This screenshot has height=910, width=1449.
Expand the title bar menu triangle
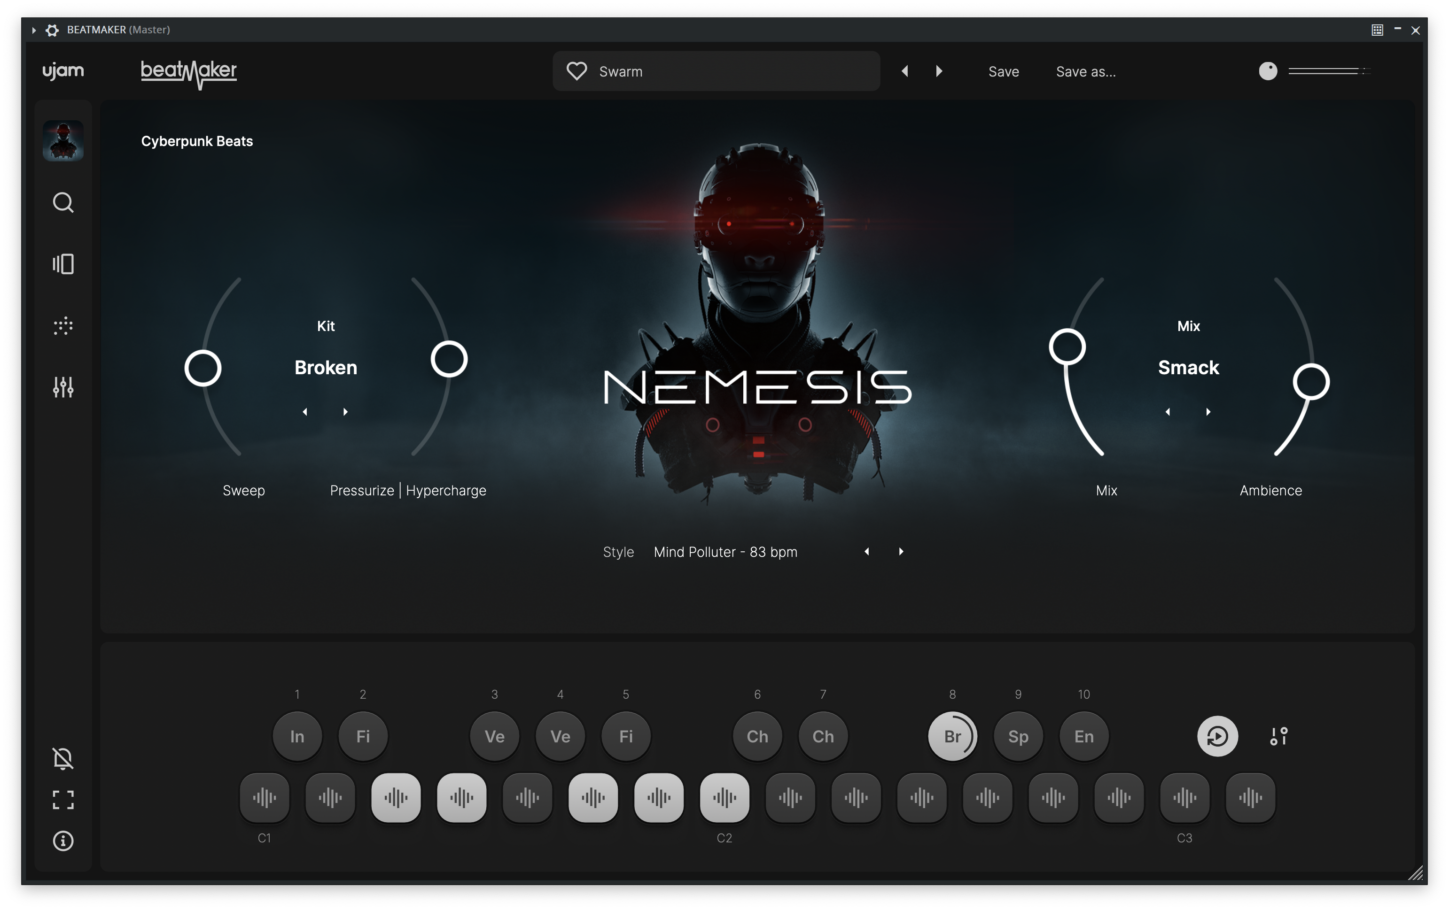(34, 30)
